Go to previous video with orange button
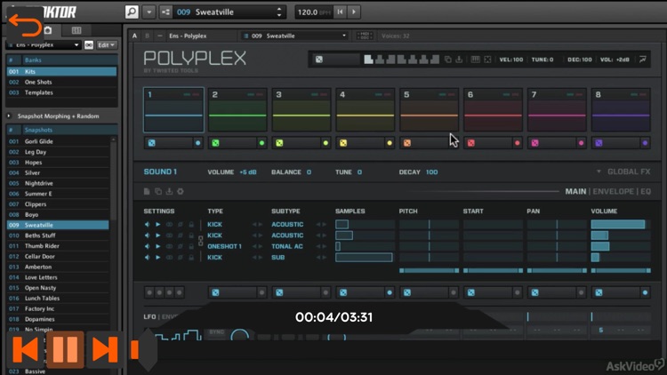Viewport: 667px width, 375px height. [26, 349]
